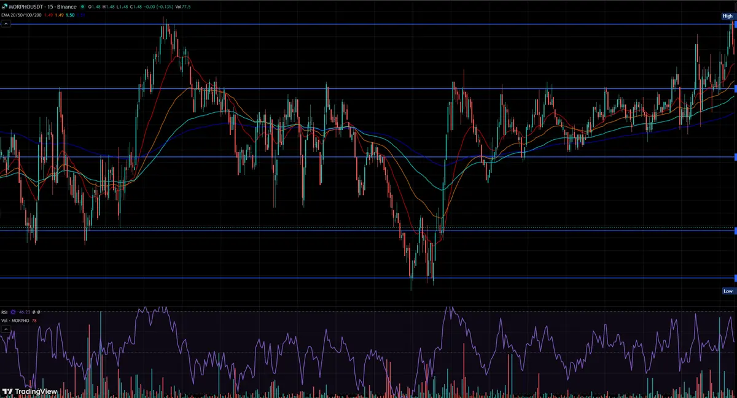Click the MORPHOUSDT symbol title
Image resolution: width=737 pixels, height=398 pixels.
coord(26,7)
